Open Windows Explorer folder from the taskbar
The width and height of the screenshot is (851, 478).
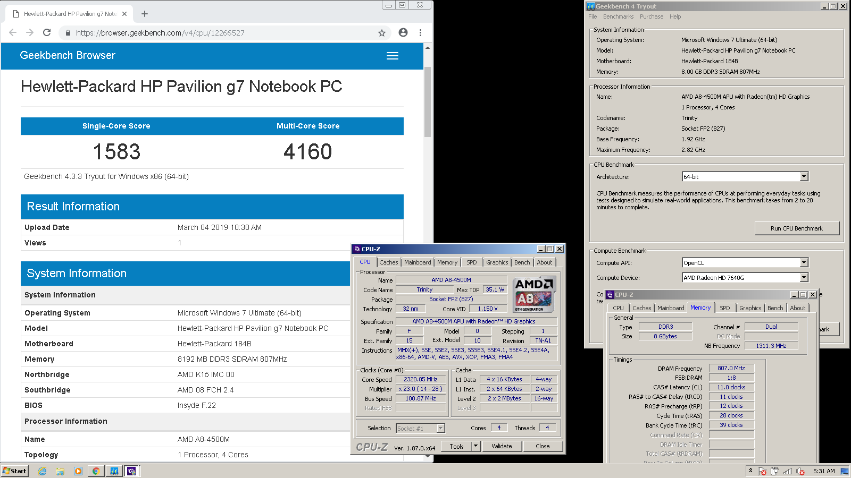(x=60, y=471)
